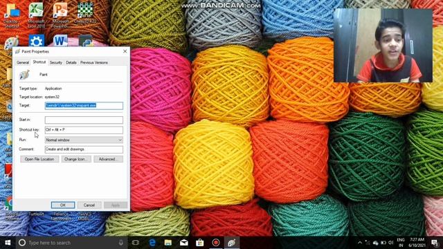
Task: Click the empty Start in field
Action: coord(84,120)
